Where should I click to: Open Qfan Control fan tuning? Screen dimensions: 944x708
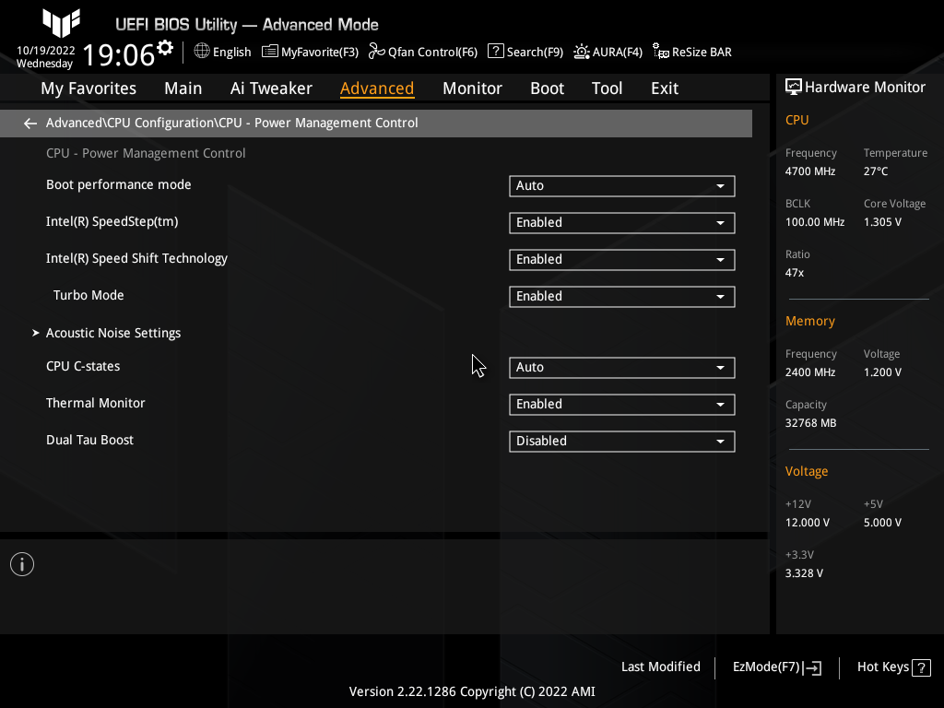[423, 52]
